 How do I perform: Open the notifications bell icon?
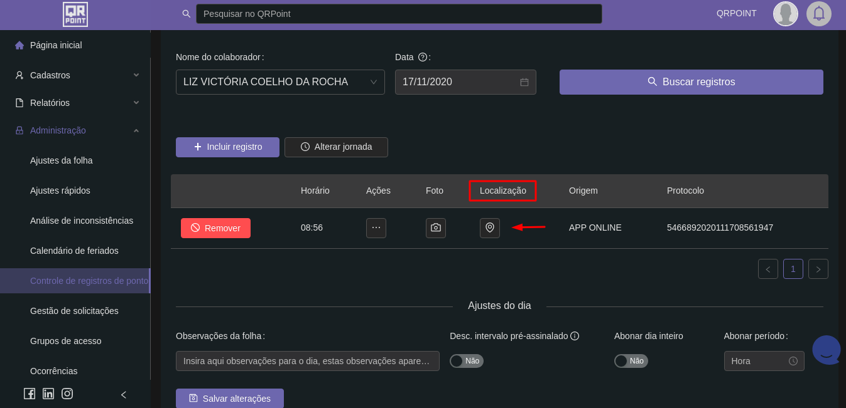tap(819, 14)
